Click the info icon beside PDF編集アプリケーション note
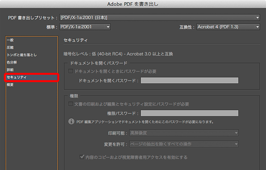The image size is (266, 170). point(71,121)
